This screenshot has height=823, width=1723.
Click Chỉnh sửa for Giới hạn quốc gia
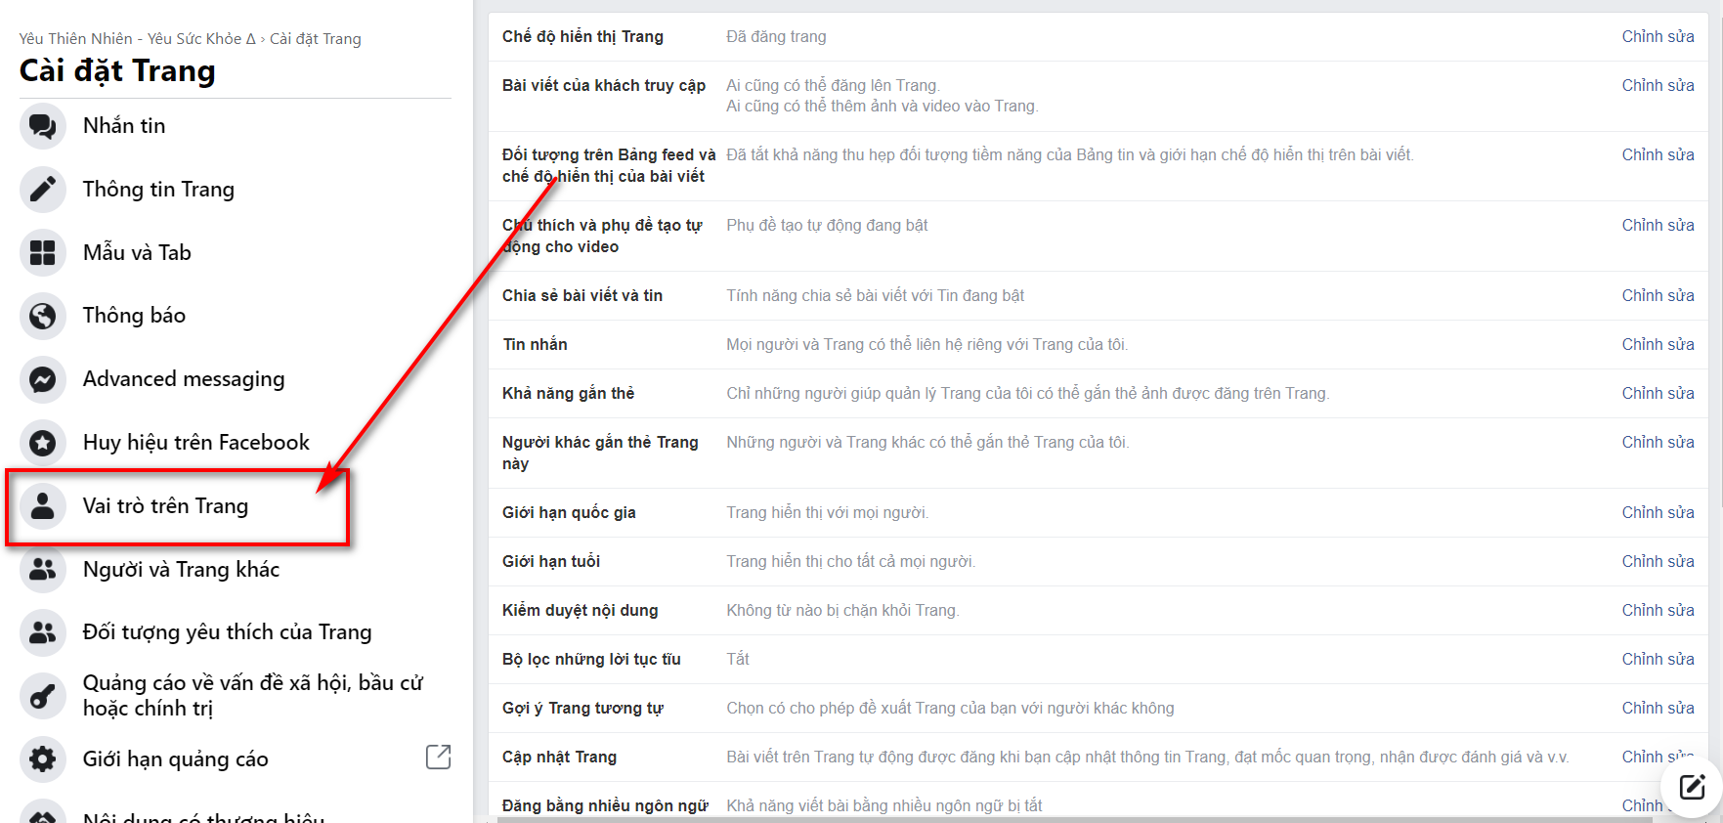(1658, 513)
